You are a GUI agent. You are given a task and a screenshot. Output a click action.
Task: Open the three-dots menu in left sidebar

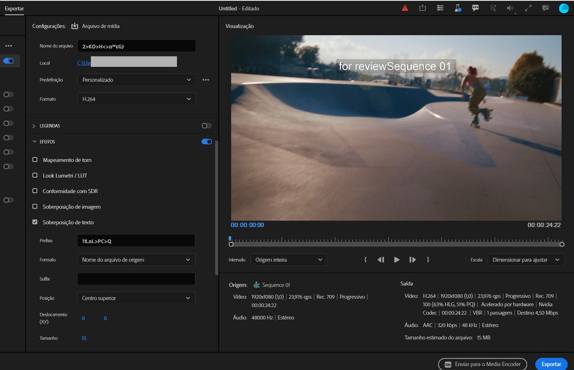coord(9,46)
